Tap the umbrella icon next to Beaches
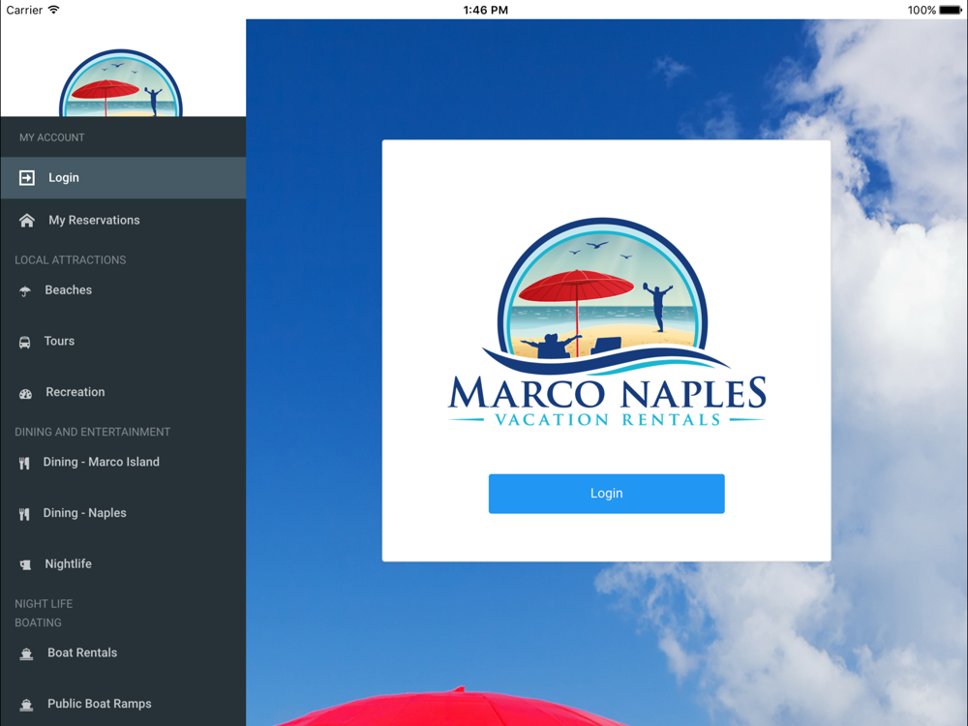Viewport: 968px width, 726px height. pyautogui.click(x=25, y=291)
